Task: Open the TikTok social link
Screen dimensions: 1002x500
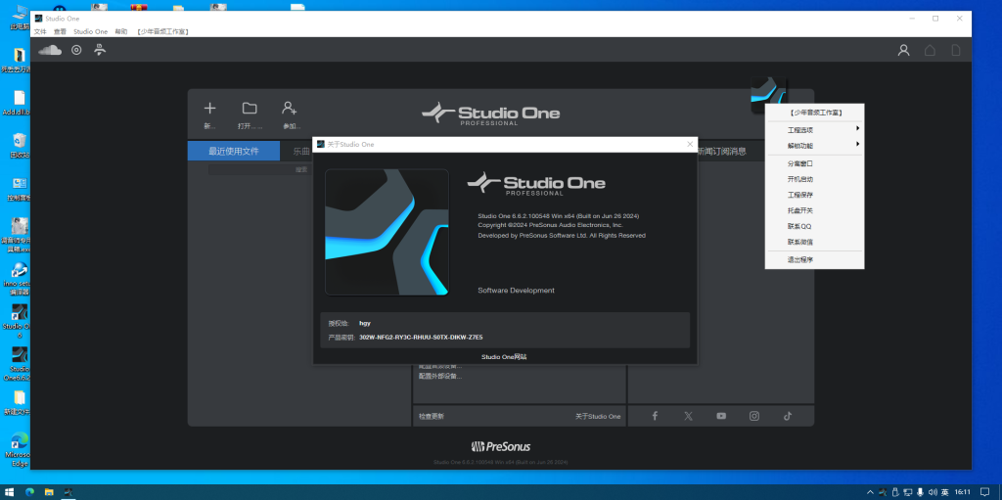Action: pyautogui.click(x=788, y=416)
